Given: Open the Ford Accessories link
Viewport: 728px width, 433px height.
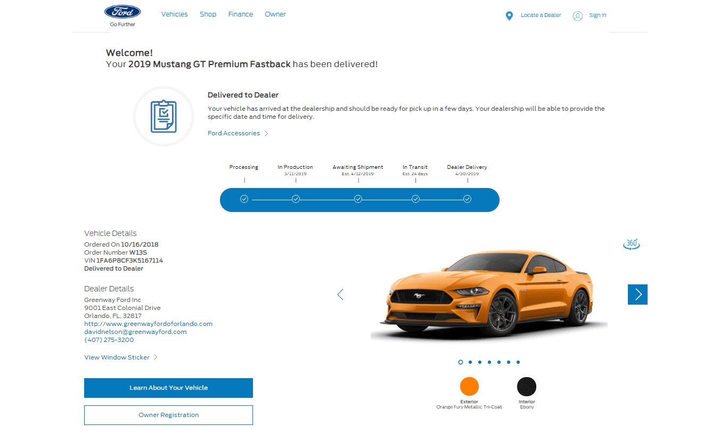Looking at the screenshot, I should [x=238, y=133].
